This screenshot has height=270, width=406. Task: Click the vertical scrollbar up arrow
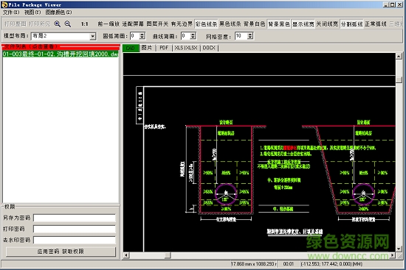tap(399, 56)
